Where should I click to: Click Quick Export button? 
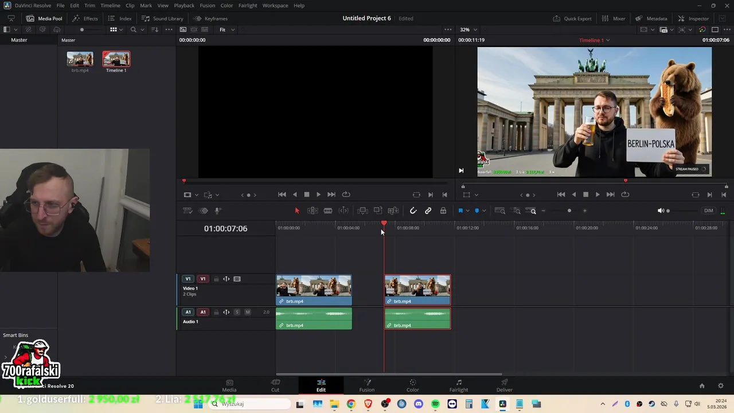point(572,18)
